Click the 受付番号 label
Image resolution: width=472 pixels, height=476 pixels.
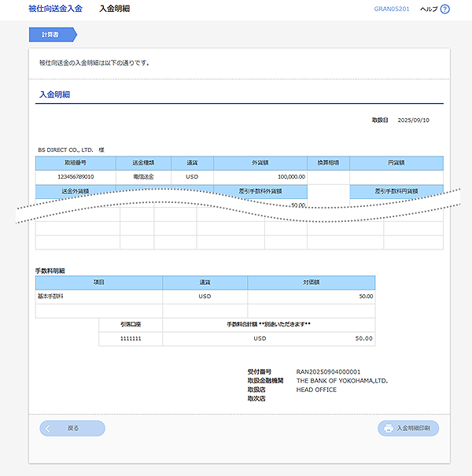pyautogui.click(x=260, y=372)
